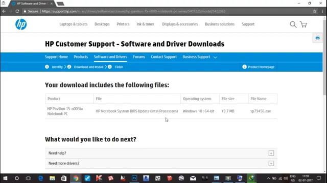Open Chrome's three-dot menu
Screen dimensions: 327x183
click(322, 11)
